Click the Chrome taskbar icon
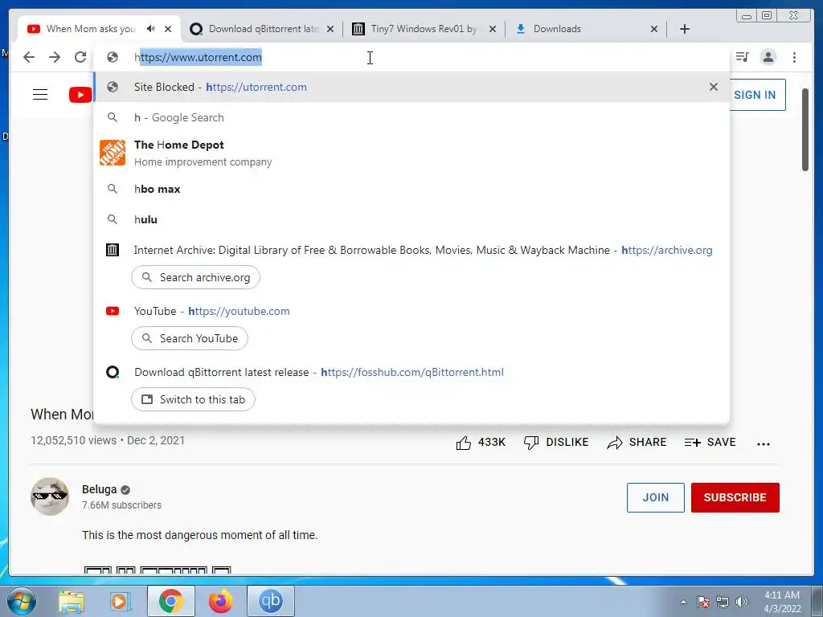The height and width of the screenshot is (617, 823). click(x=171, y=601)
